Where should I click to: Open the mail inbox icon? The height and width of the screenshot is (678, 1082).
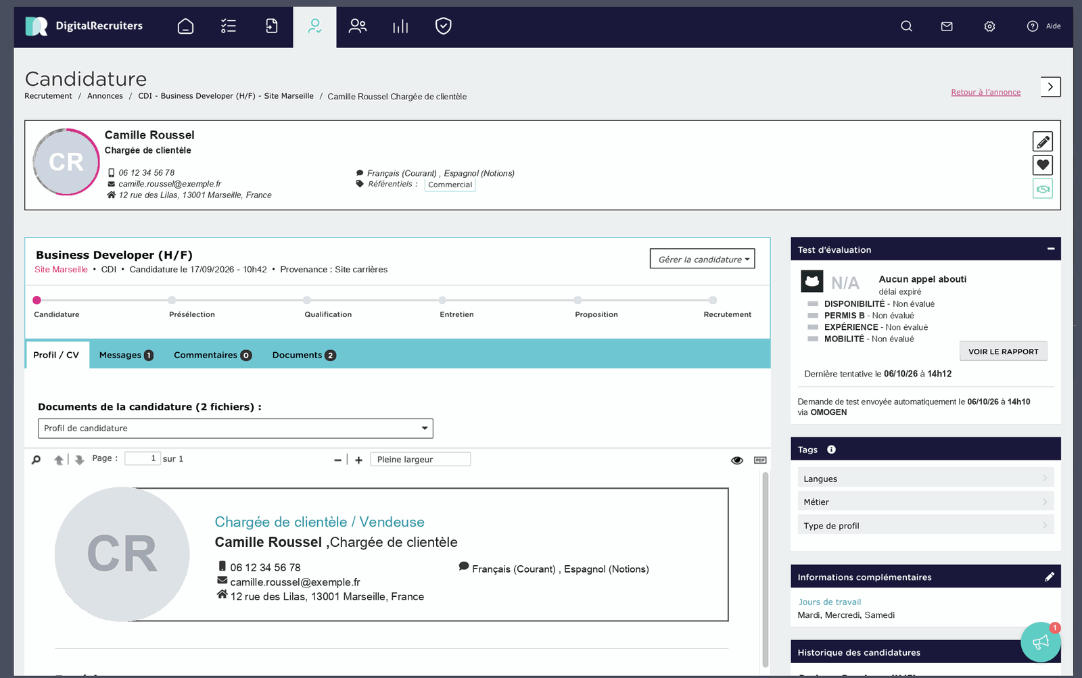tap(947, 26)
